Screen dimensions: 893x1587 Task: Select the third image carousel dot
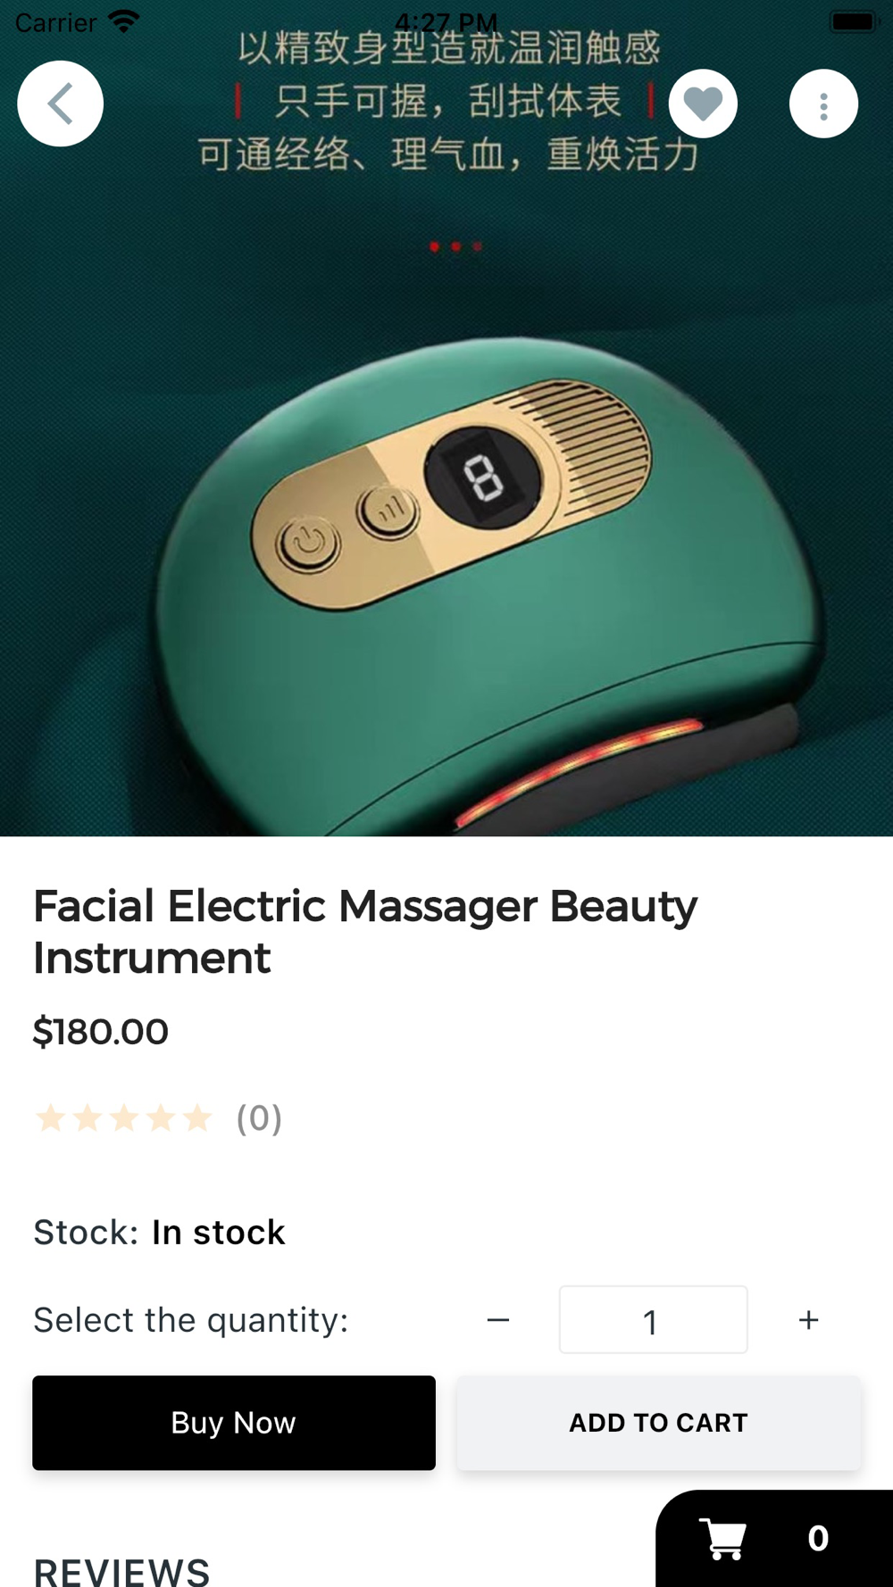click(478, 246)
